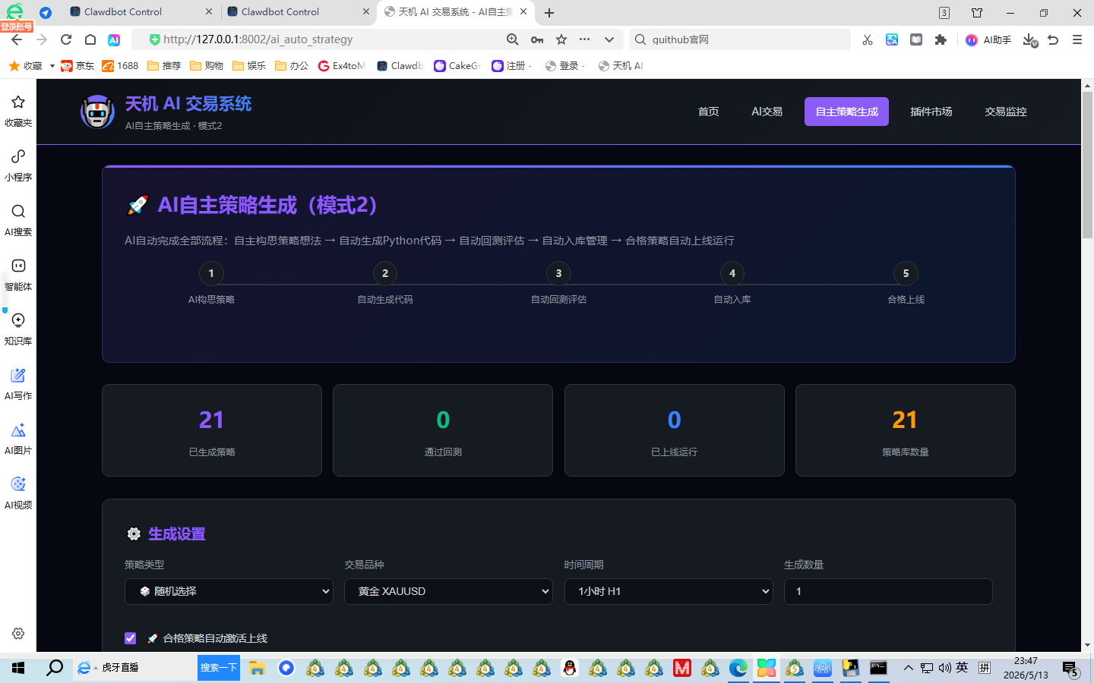Click the scissors screenshot icon
The width and height of the screenshot is (1094, 683).
(x=868, y=39)
